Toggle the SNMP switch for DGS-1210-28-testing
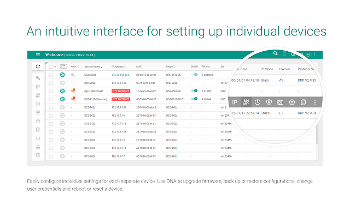The image size is (350, 218). pyautogui.click(x=194, y=99)
